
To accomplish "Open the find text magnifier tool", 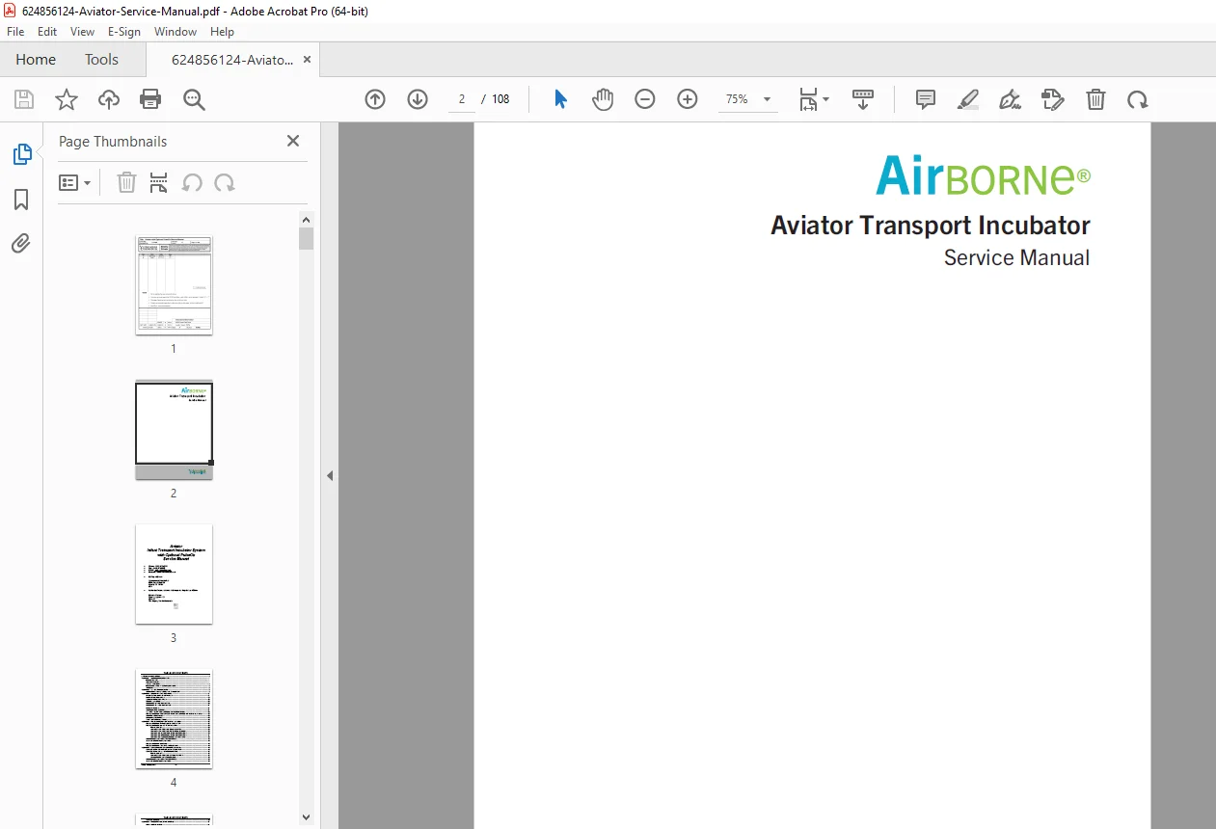I will click(194, 99).
